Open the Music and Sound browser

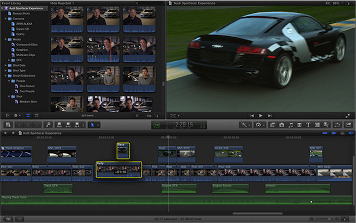click(x=291, y=125)
